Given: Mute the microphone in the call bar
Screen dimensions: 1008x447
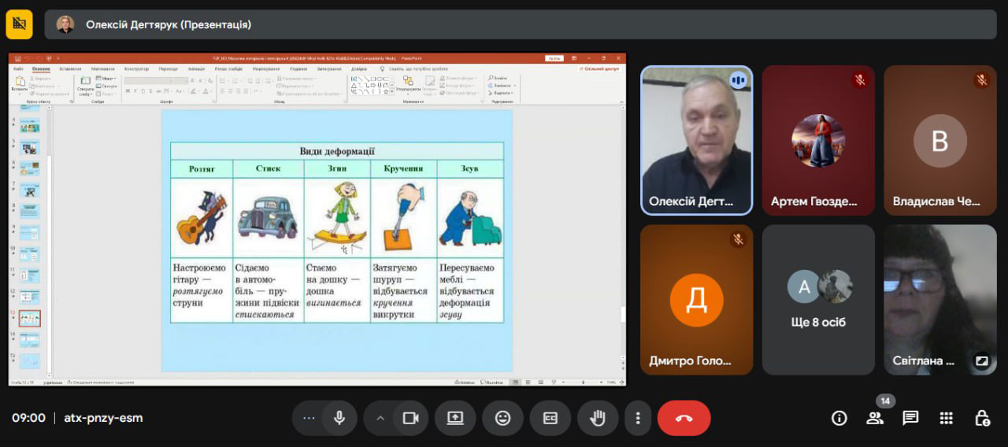Looking at the screenshot, I should 339,418.
